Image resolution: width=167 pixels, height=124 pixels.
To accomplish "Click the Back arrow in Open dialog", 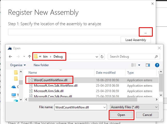I will coord(10,57).
